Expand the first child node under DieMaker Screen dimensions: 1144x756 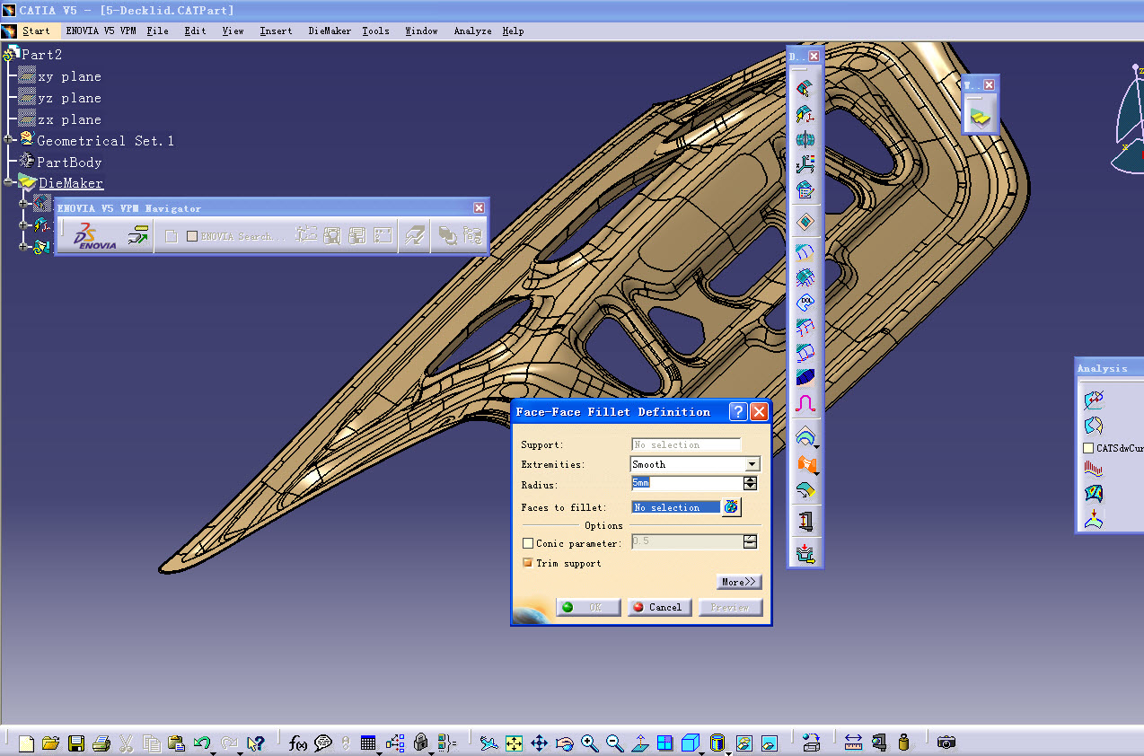coord(23,204)
